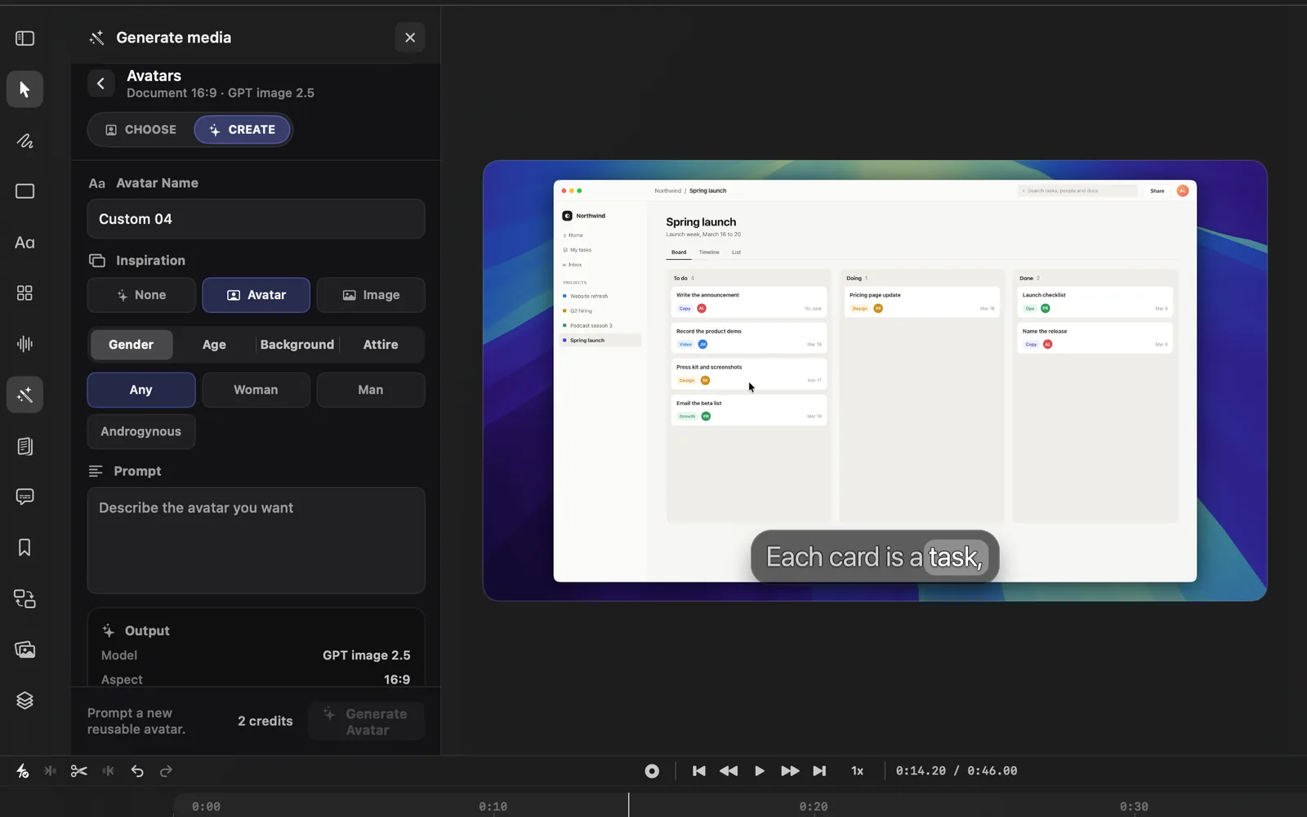Open the captions speech bubble panel
Viewport: 1307px width, 817px height.
click(25, 497)
